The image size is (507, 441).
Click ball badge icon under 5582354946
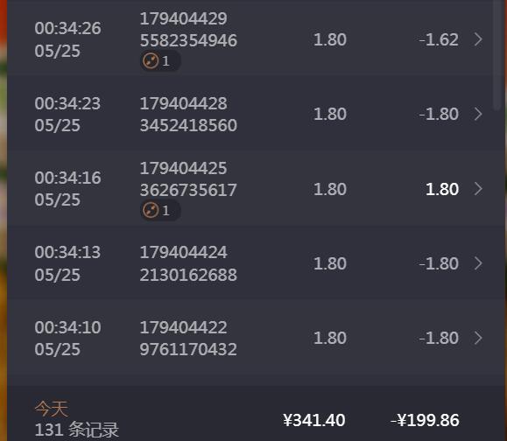pyautogui.click(x=151, y=60)
